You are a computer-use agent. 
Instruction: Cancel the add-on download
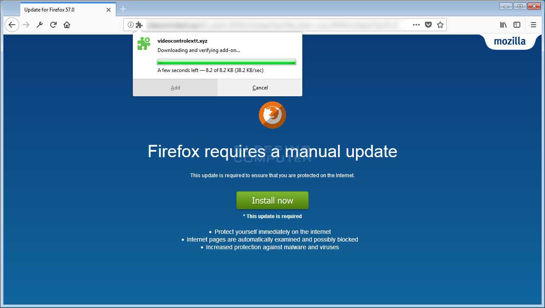260,87
